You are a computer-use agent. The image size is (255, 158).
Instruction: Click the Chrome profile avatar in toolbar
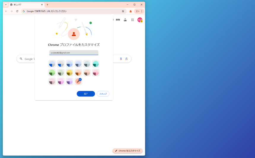click(x=130, y=11)
